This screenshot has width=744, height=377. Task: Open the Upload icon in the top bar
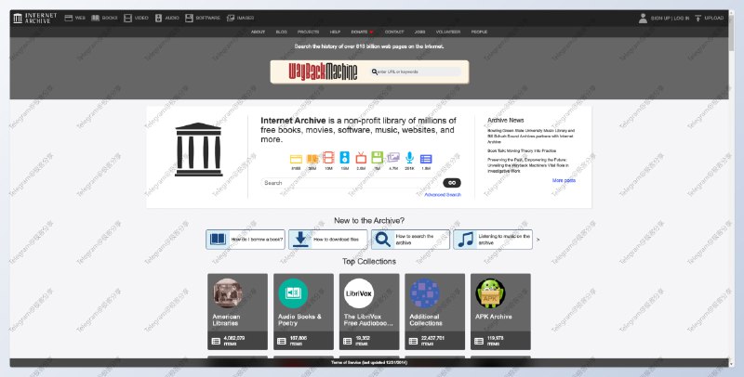click(709, 18)
